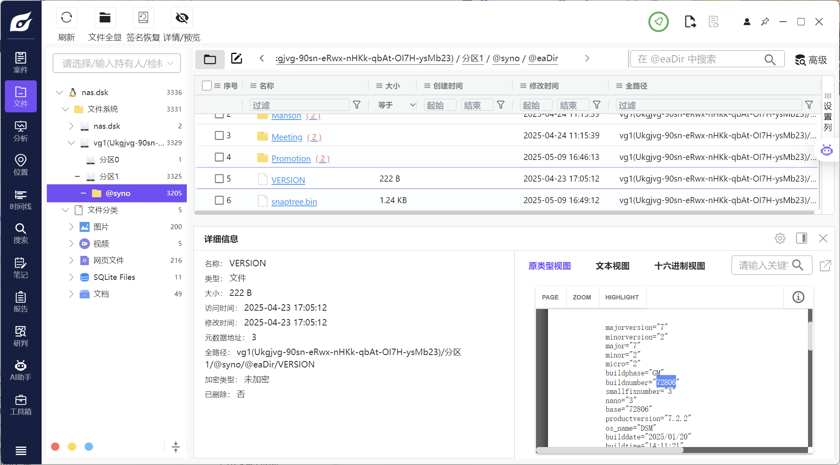
Task: Click the detail panel settings gear
Action: (x=780, y=239)
